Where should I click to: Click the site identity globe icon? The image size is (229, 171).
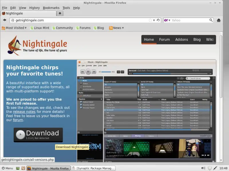[13, 20]
